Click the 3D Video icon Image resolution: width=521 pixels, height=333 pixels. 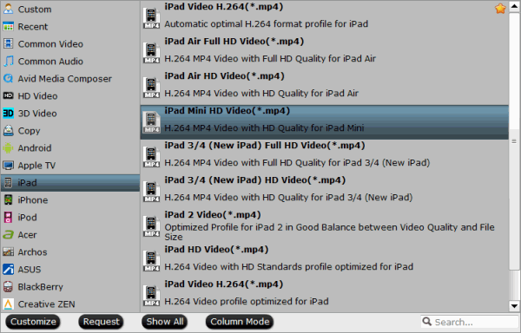pos(8,113)
